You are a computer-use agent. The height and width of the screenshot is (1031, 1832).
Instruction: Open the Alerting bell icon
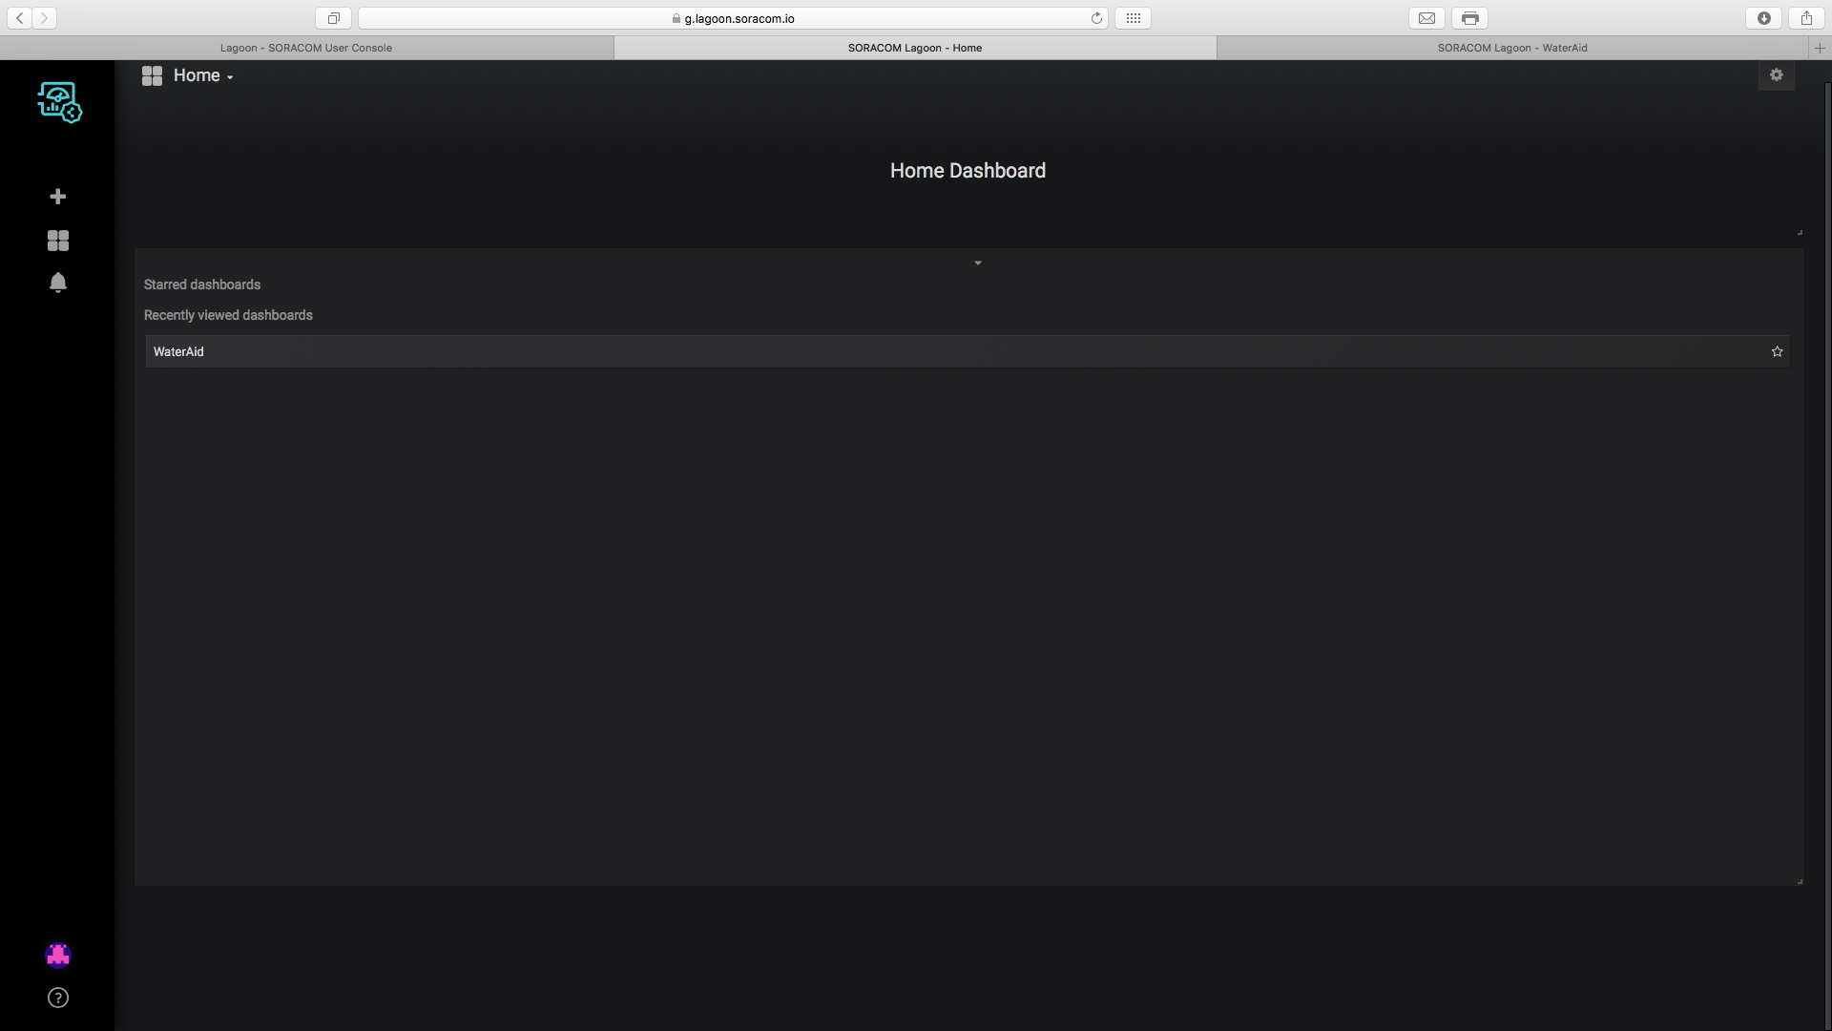[x=58, y=284]
